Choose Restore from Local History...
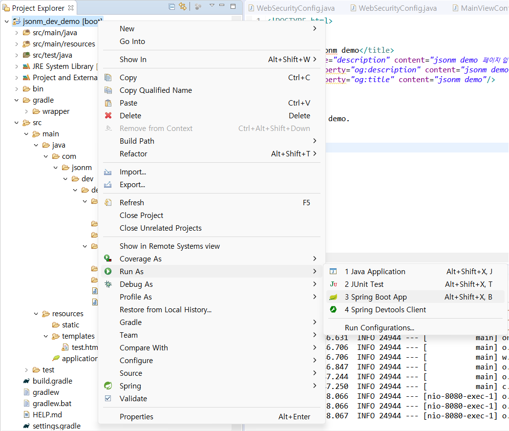The image size is (509, 431). (x=212, y=309)
